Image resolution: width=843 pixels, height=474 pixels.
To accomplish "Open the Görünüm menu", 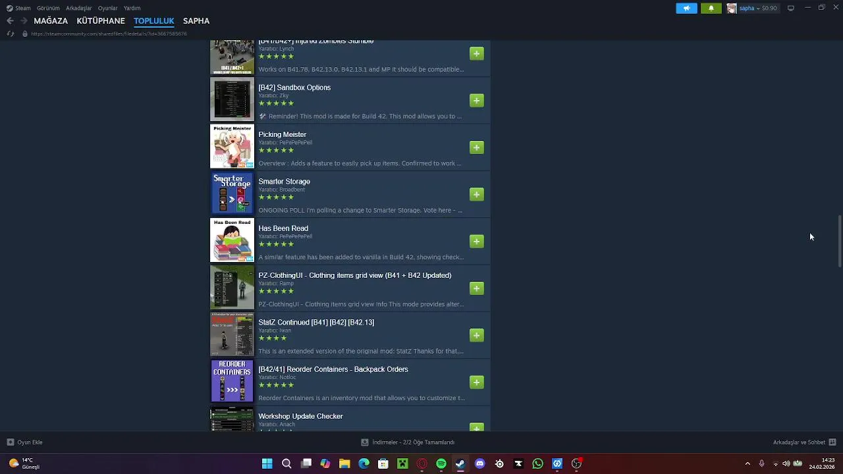I will coord(48,8).
